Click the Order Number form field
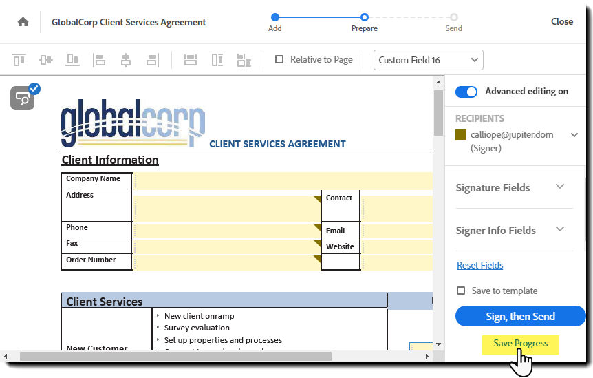 pyautogui.click(x=228, y=262)
